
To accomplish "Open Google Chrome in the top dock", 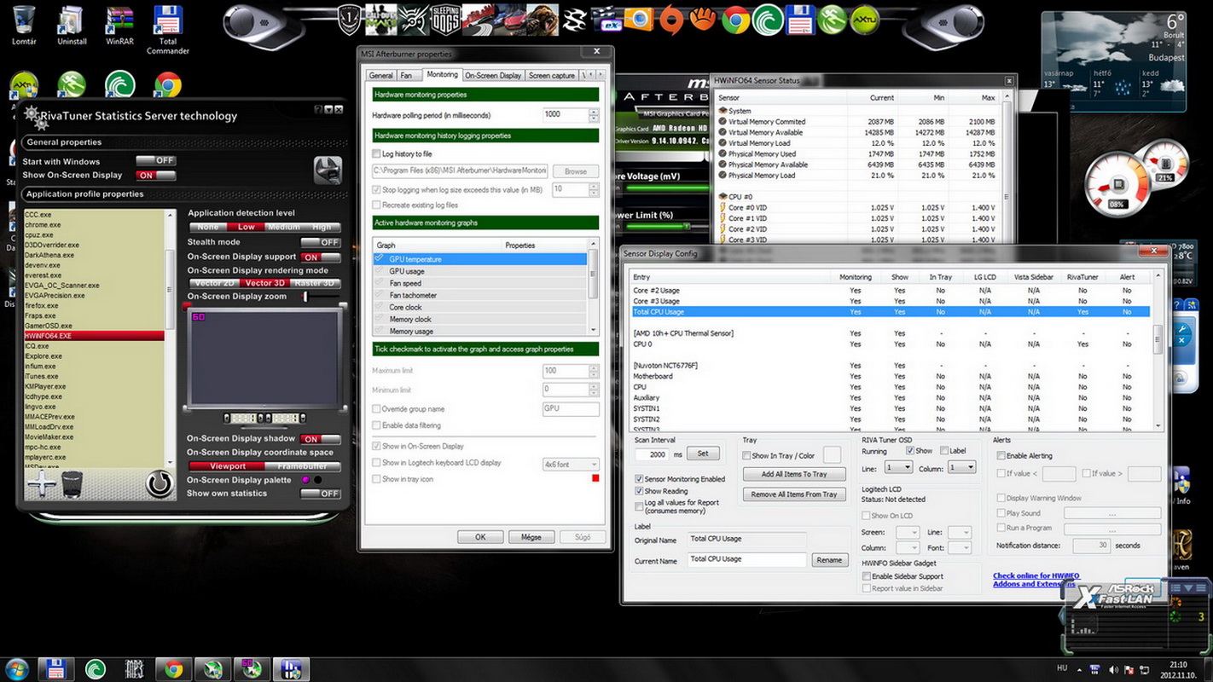I will (736, 19).
